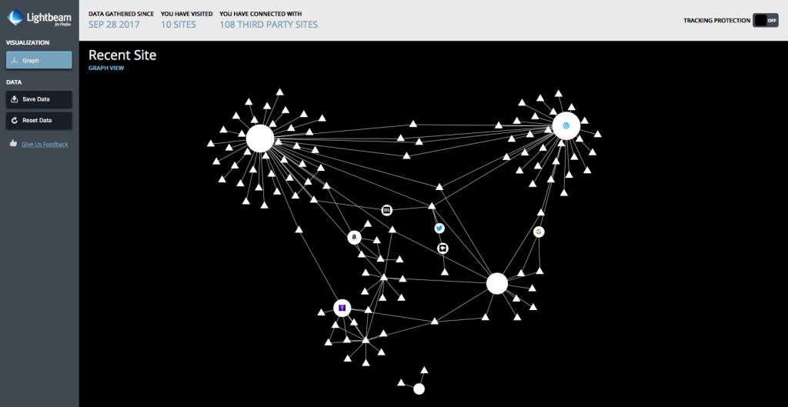Click the small white circle node at bottom

(419, 389)
